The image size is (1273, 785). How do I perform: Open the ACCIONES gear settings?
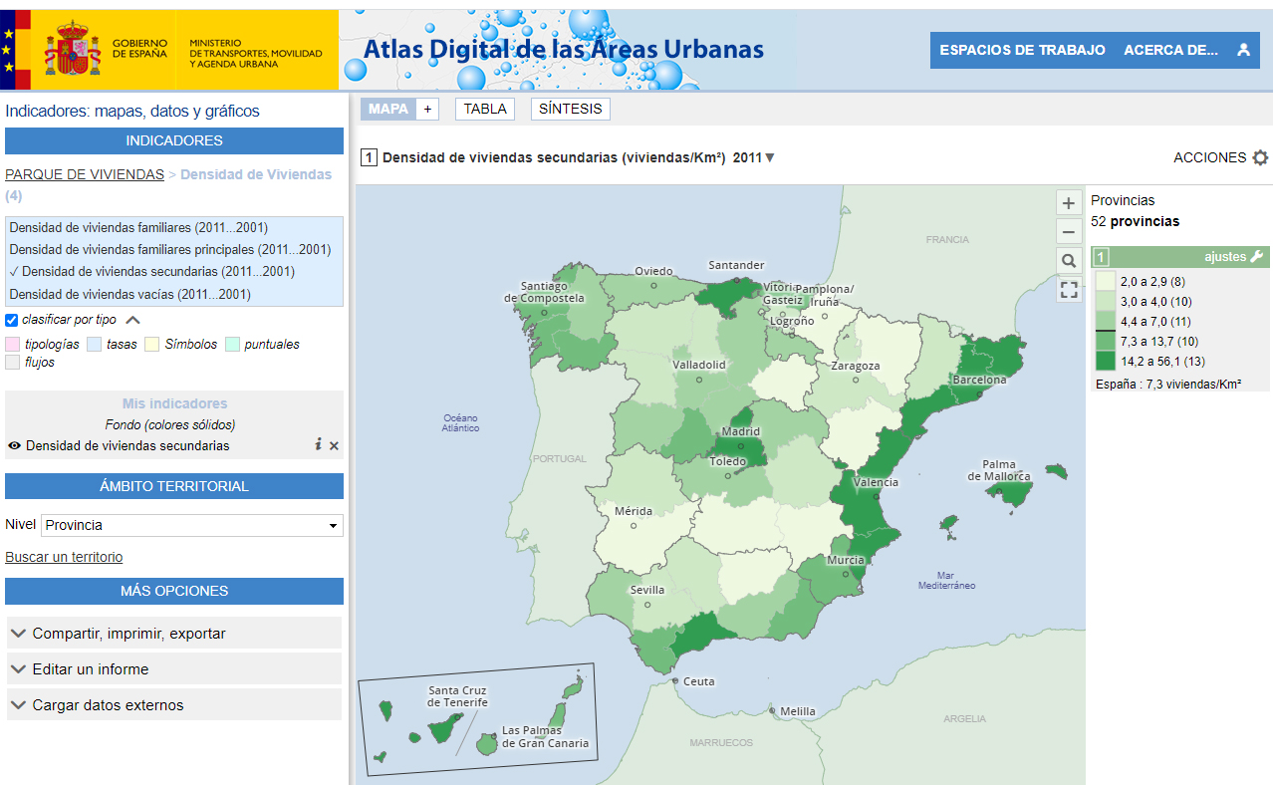tap(1260, 158)
